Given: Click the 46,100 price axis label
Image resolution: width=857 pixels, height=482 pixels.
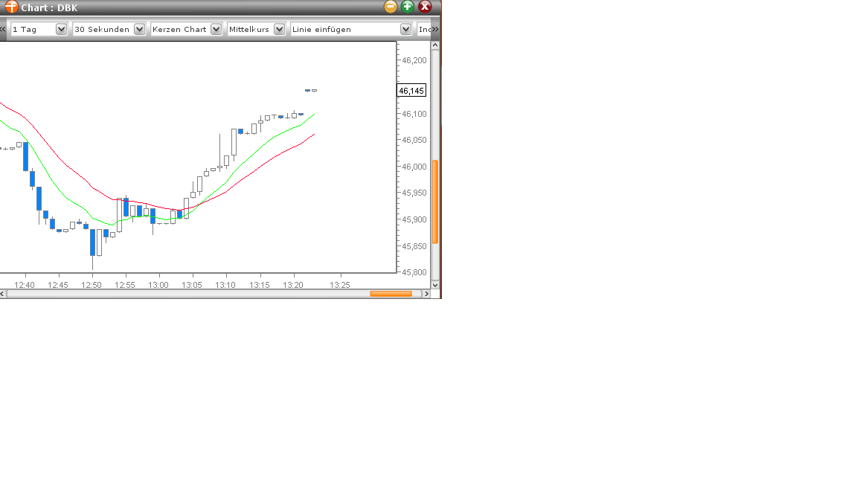Looking at the screenshot, I should click(x=414, y=114).
